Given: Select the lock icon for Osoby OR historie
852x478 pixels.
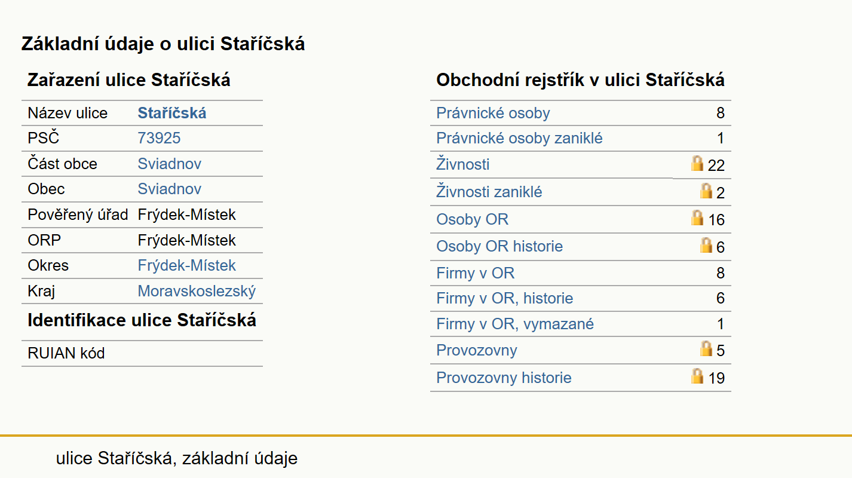Looking at the screenshot, I should click(x=706, y=245).
